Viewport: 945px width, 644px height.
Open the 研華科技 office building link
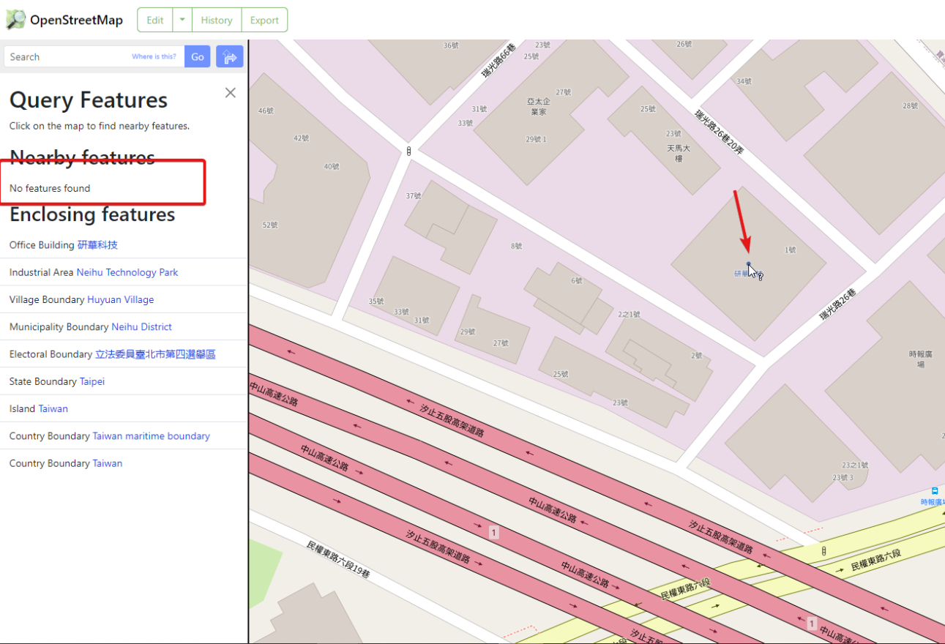(97, 244)
